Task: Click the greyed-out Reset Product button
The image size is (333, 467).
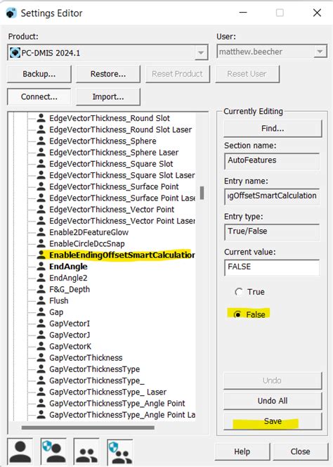Action: point(177,74)
